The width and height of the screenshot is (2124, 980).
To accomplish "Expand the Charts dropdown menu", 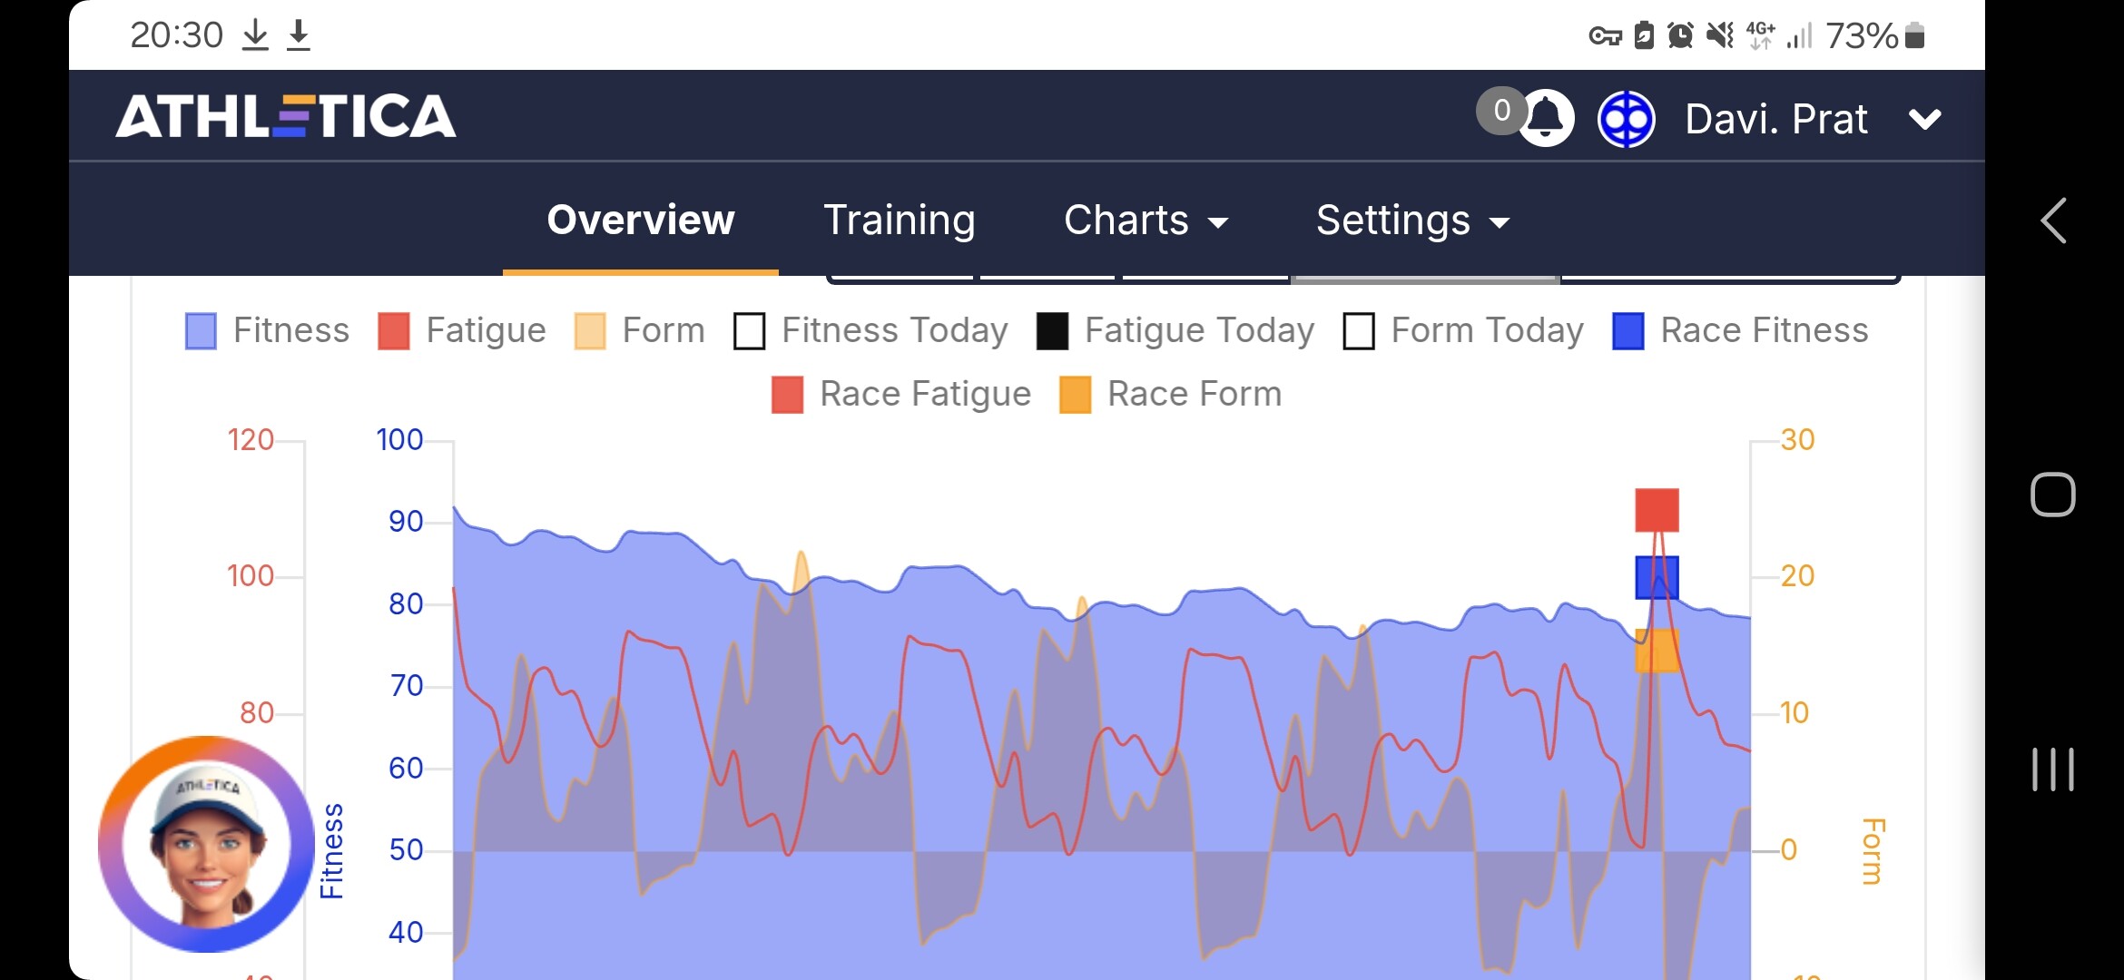I will (1146, 220).
